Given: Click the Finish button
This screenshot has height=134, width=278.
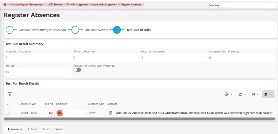Looking at the screenshot, I should [45, 129].
